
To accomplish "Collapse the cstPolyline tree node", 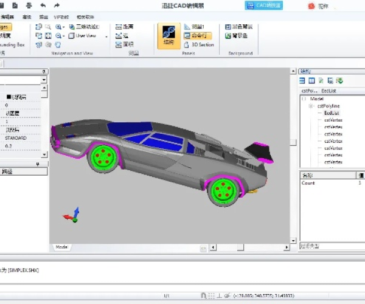I will pyautogui.click(x=310, y=106).
